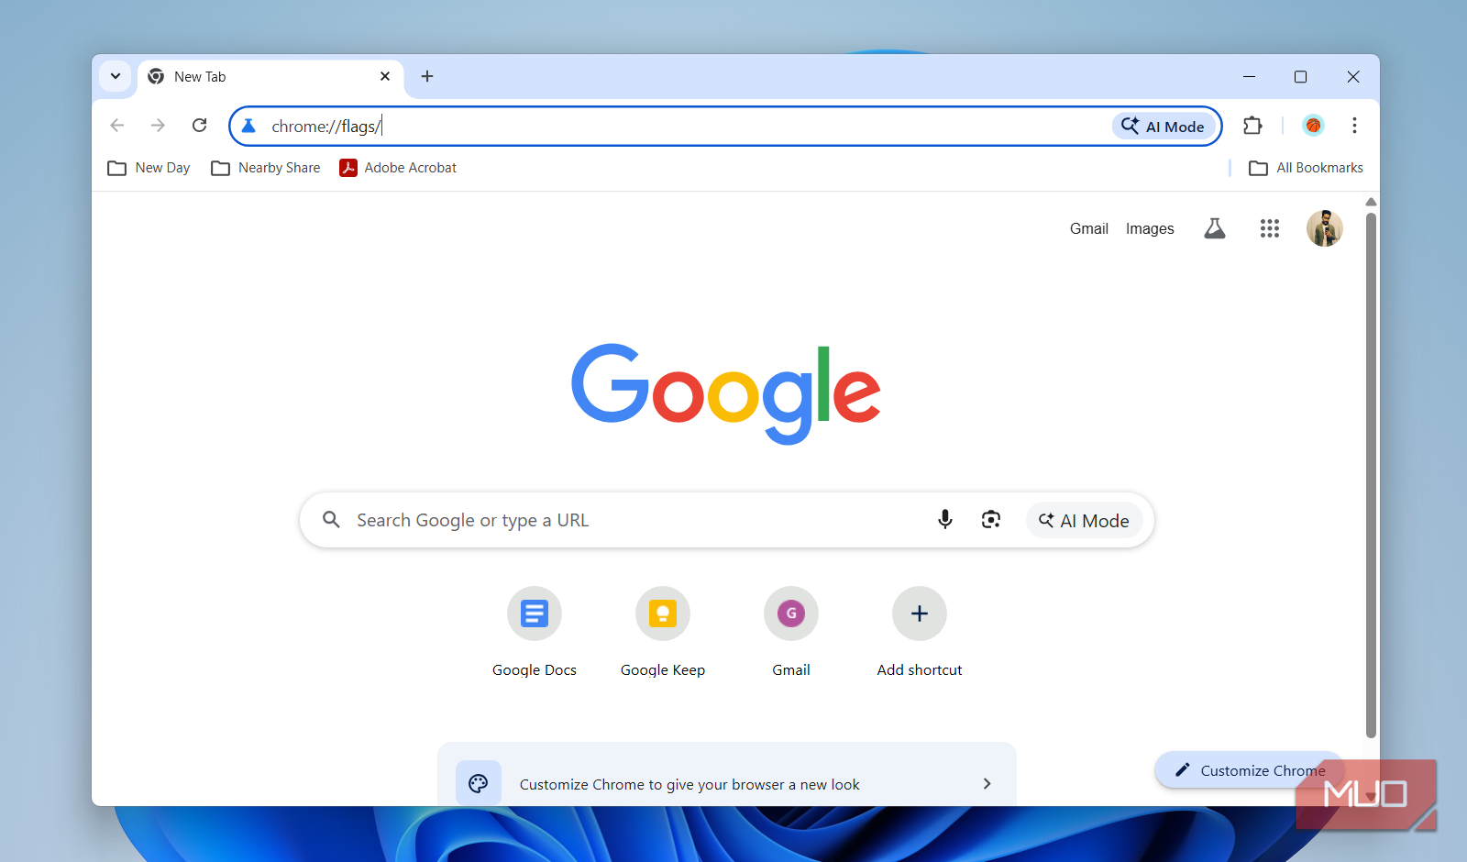Open a new tab with plus button

pyautogui.click(x=427, y=76)
